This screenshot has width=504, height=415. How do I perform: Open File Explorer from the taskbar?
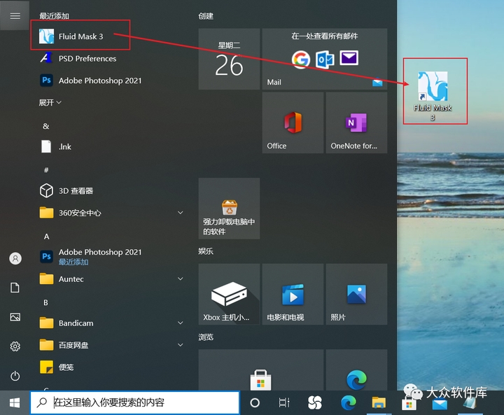coord(379,402)
